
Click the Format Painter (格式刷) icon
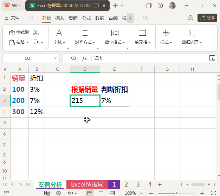[12, 33]
